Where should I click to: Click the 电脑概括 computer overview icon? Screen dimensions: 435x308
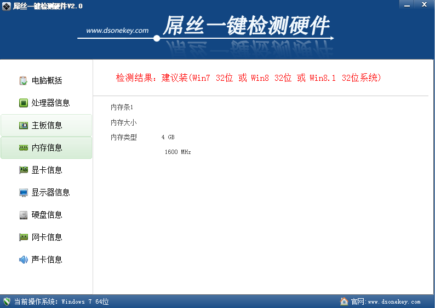coord(24,81)
